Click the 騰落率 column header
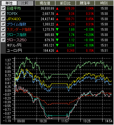 point(85,3)
